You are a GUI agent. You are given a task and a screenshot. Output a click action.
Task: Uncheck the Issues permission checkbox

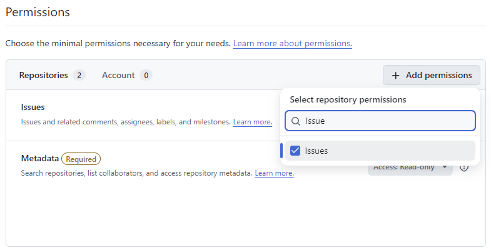click(x=295, y=151)
